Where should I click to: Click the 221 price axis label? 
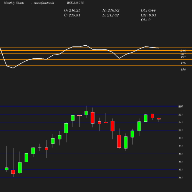(180, 115)
